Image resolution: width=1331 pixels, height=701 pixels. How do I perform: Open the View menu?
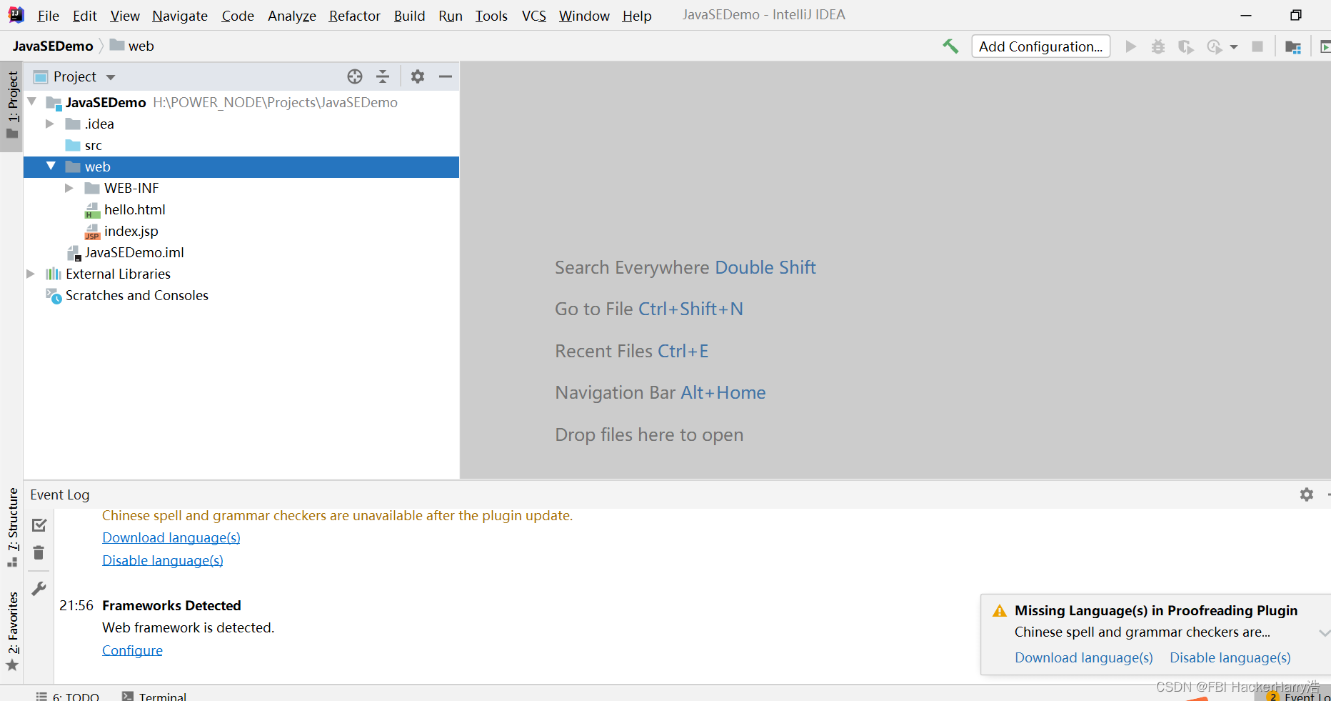(x=125, y=15)
